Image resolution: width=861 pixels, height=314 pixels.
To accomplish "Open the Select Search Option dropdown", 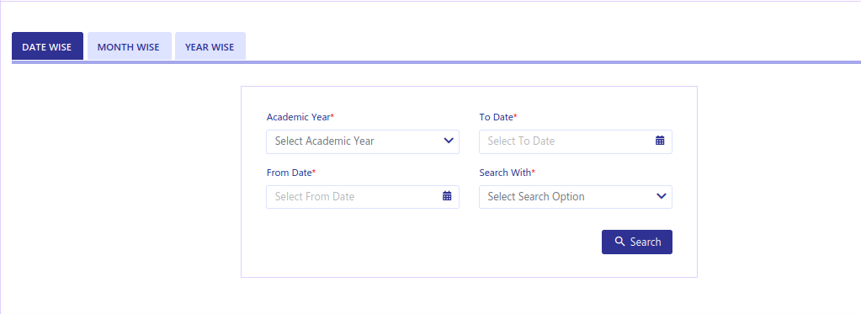I will click(576, 197).
